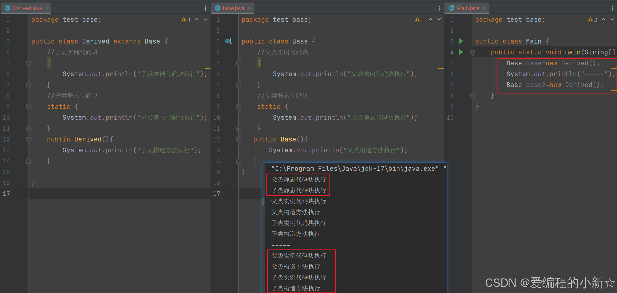Click end fold marker at Main.java line 8
The image size is (617, 293).
(x=472, y=96)
